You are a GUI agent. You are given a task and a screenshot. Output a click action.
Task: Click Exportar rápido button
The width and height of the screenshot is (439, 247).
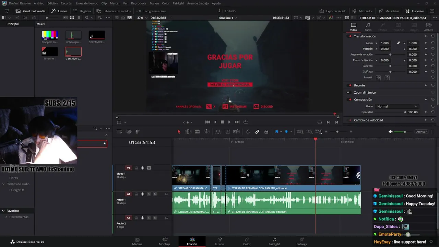333,11
